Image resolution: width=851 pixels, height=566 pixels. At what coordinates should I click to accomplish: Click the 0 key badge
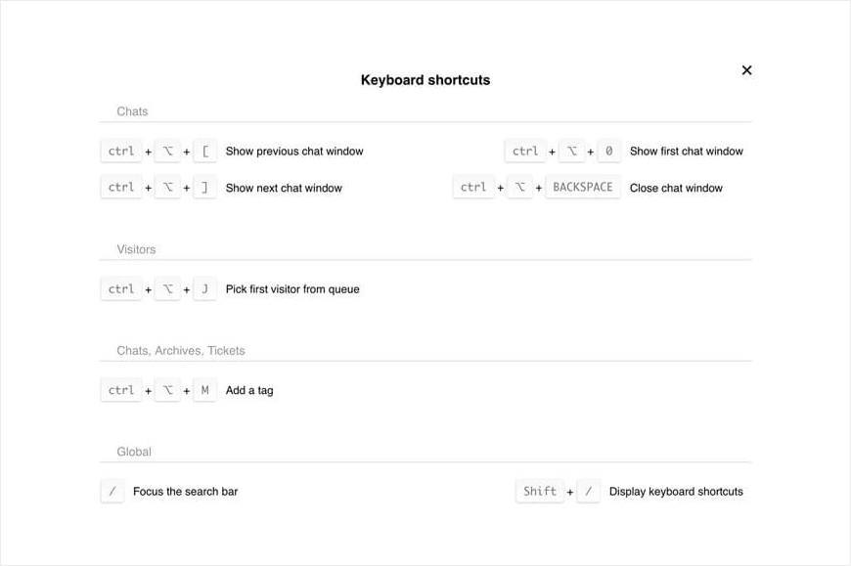(x=608, y=152)
